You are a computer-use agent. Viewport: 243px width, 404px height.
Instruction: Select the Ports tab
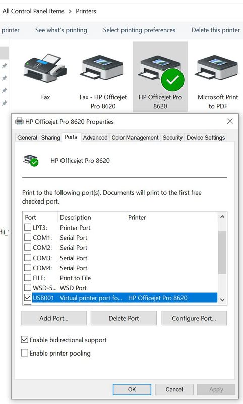71,137
